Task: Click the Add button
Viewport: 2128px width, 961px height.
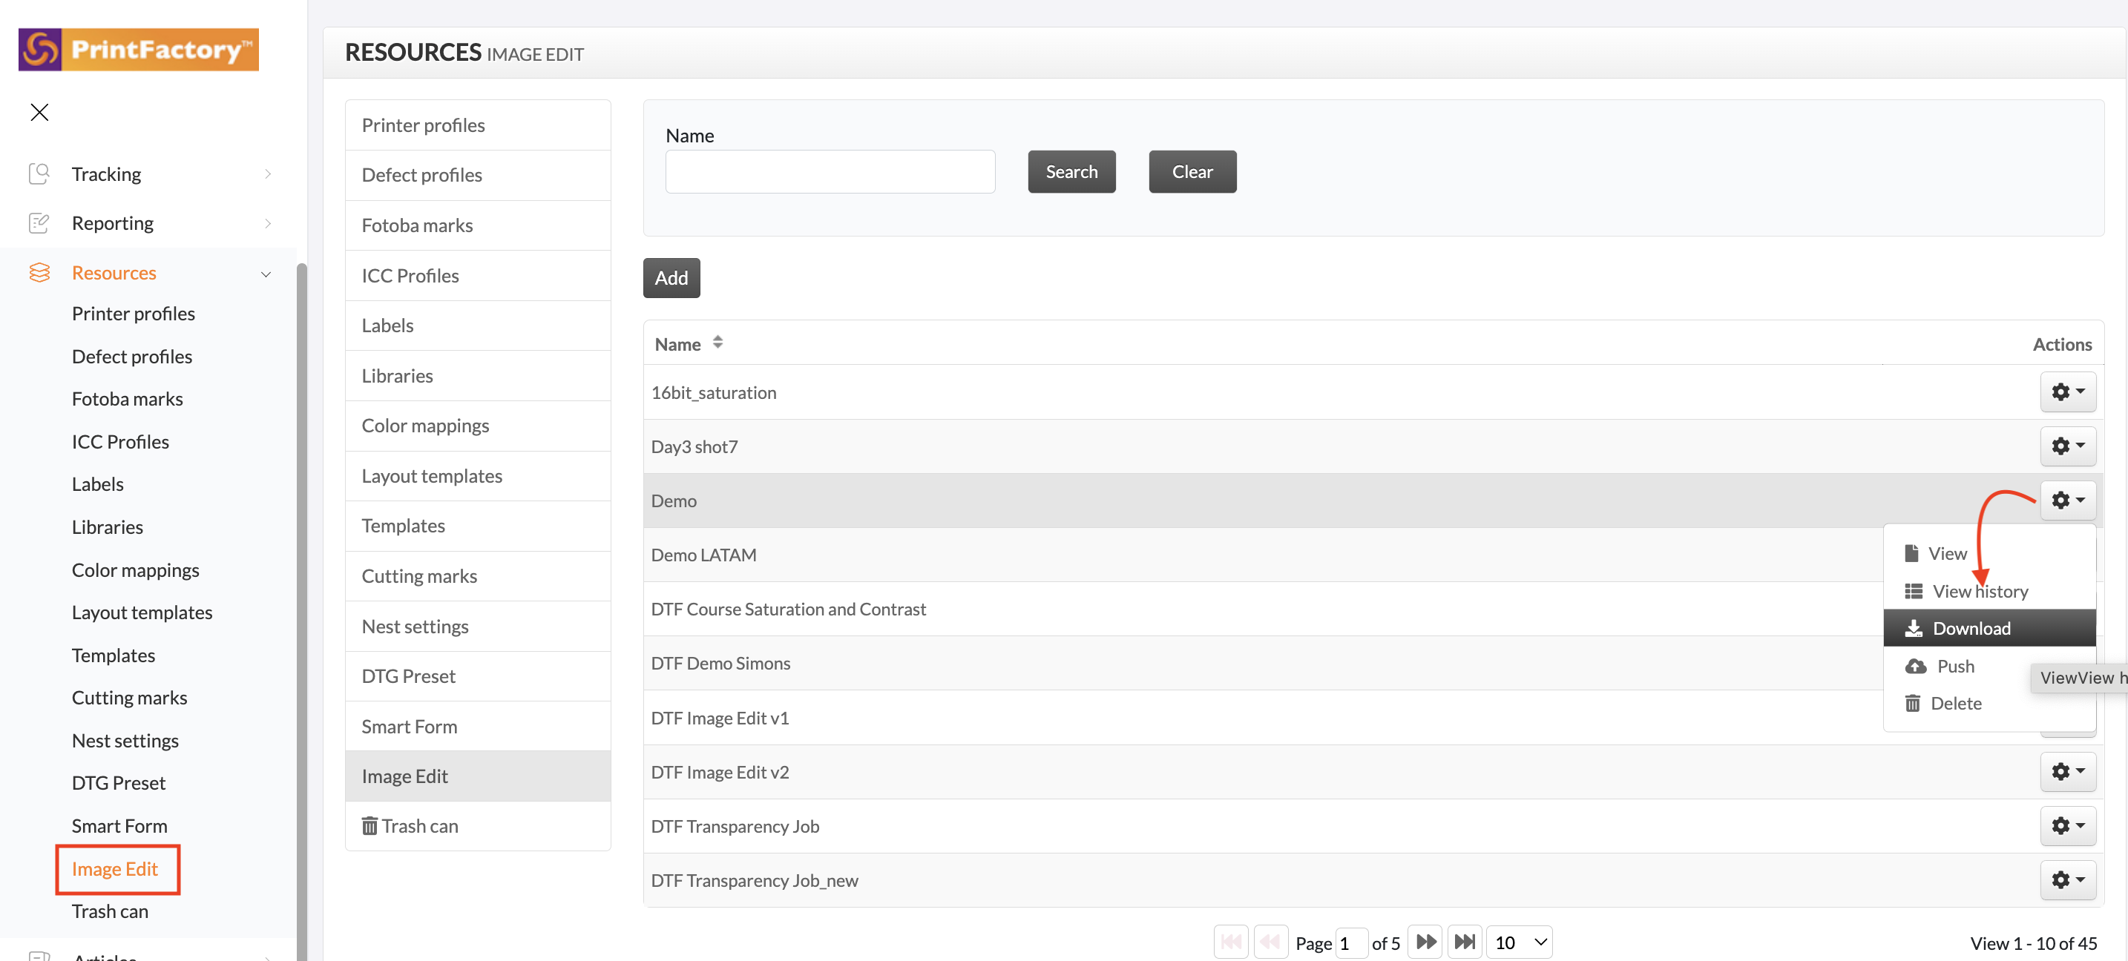Action: click(x=671, y=278)
